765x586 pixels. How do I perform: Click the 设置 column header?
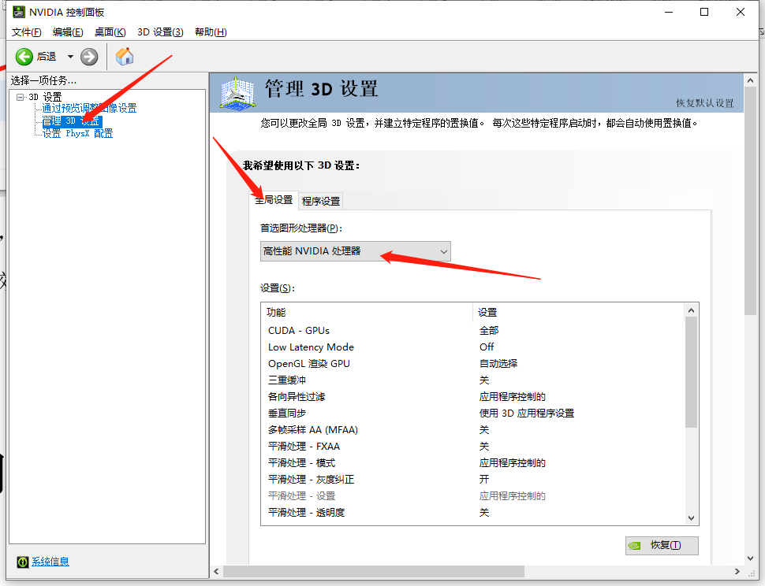(578, 312)
